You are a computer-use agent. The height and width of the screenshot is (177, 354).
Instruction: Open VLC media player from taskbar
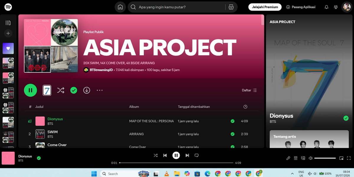(x=166, y=173)
